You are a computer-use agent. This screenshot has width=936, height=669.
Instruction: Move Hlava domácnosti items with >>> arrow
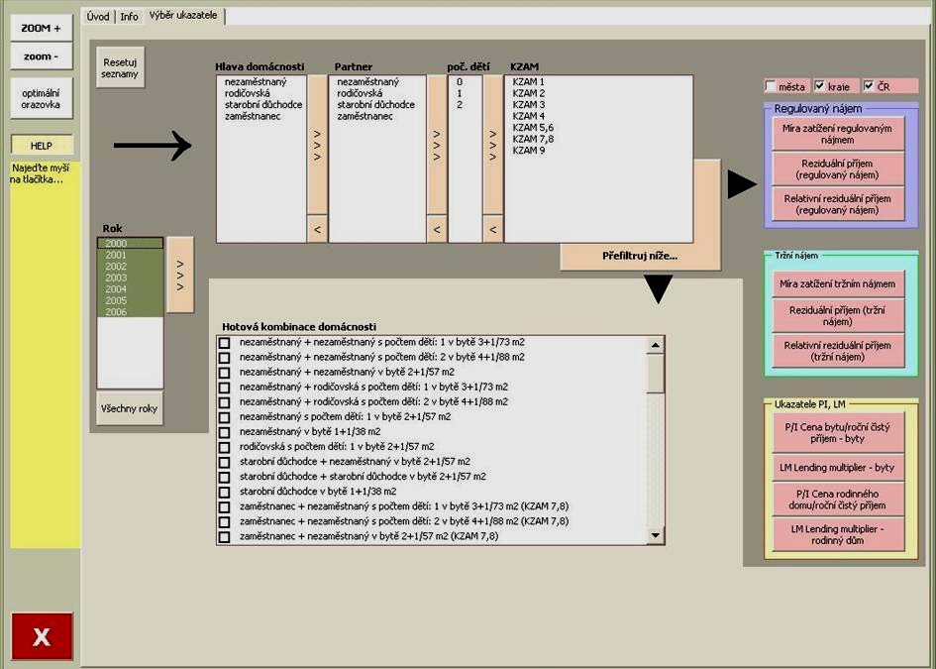(317, 145)
